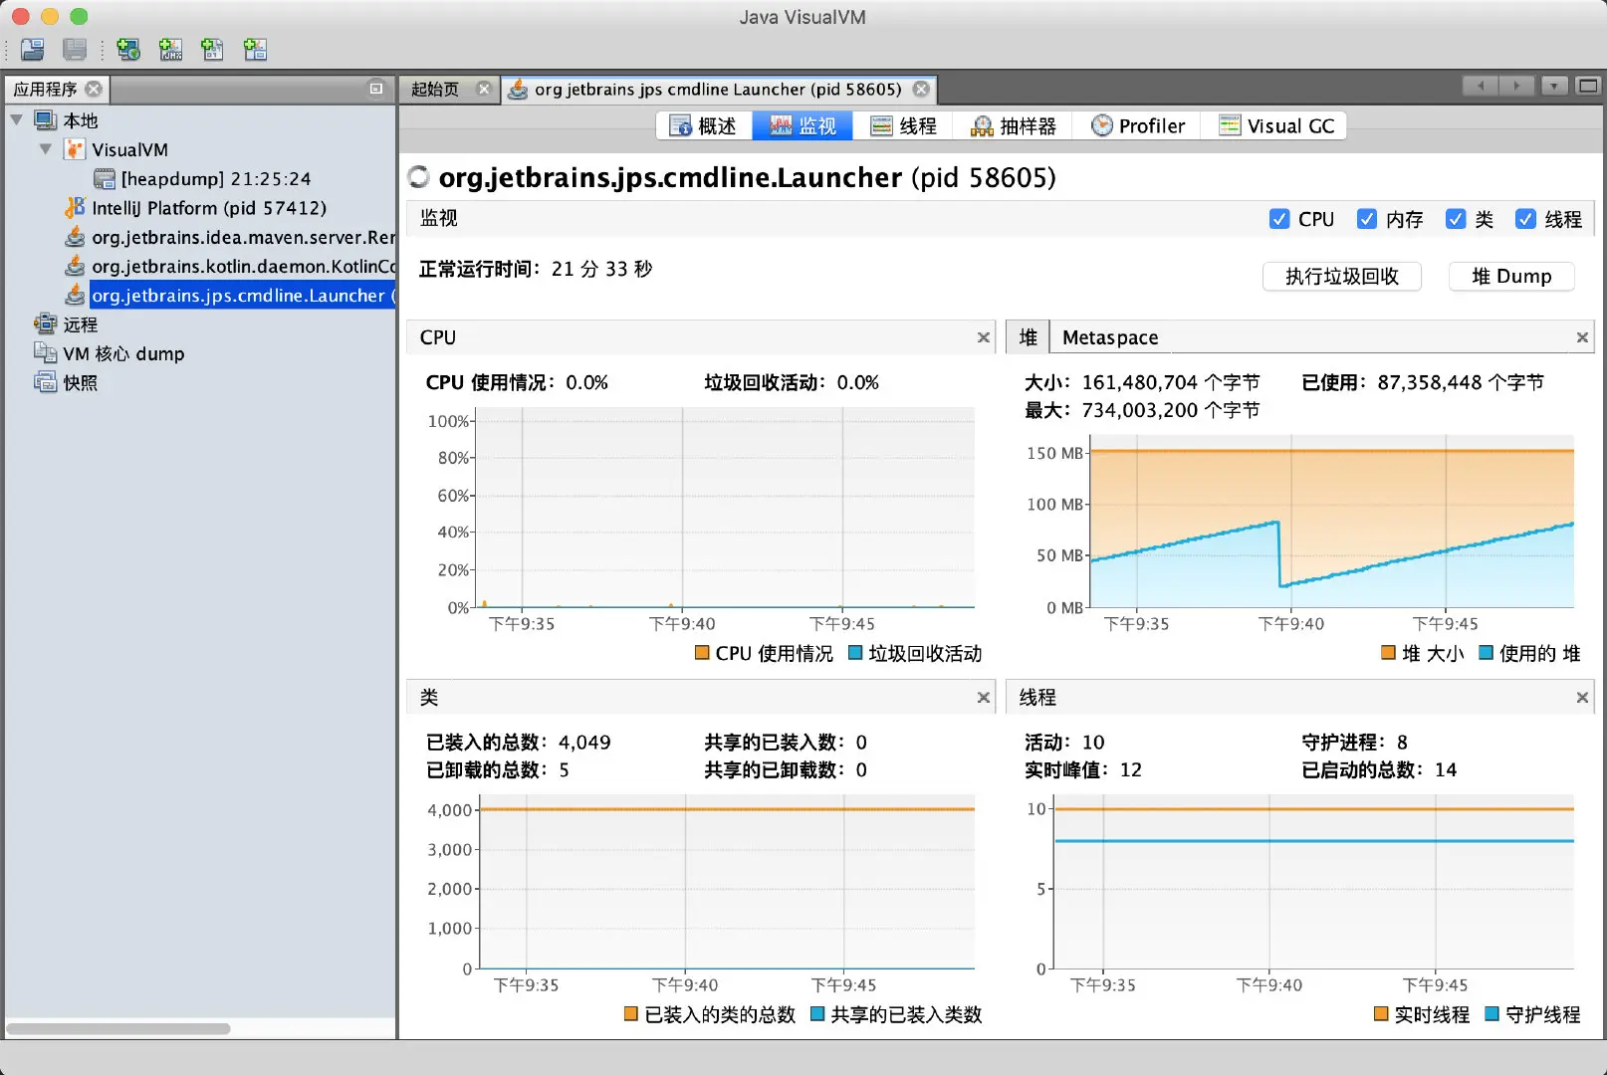Image resolution: width=1607 pixels, height=1075 pixels.
Task: Close the 应用程序 panel tab
Action: 94,89
